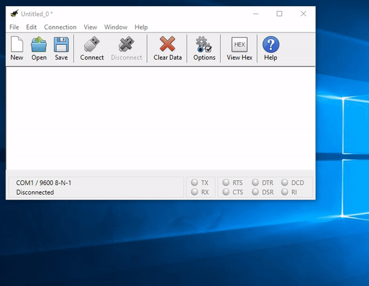Click the TX indicator light

click(194, 183)
